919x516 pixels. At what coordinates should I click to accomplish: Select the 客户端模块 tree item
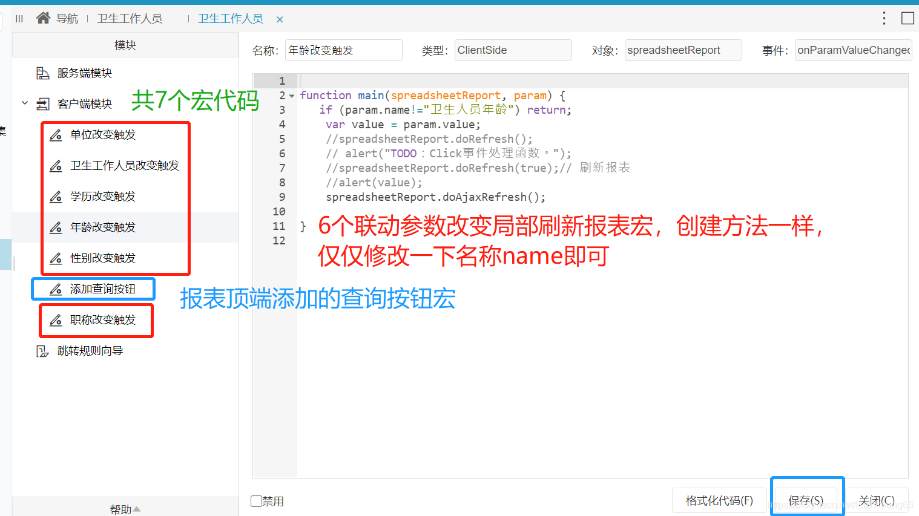[85, 104]
